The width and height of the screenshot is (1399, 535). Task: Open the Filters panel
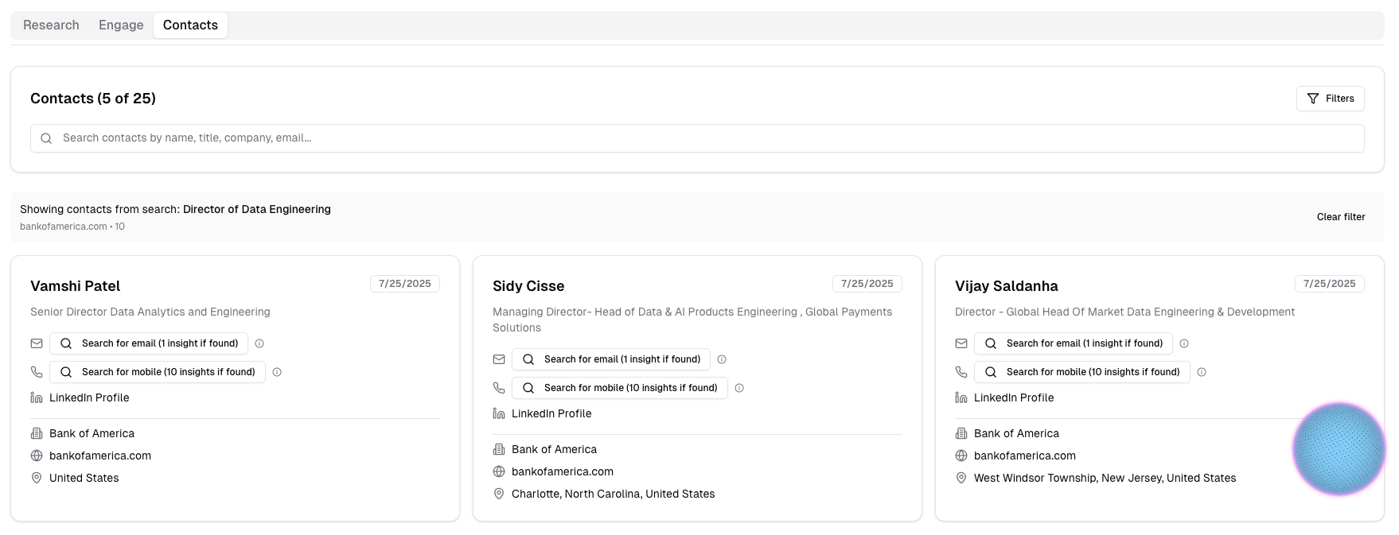click(1330, 99)
